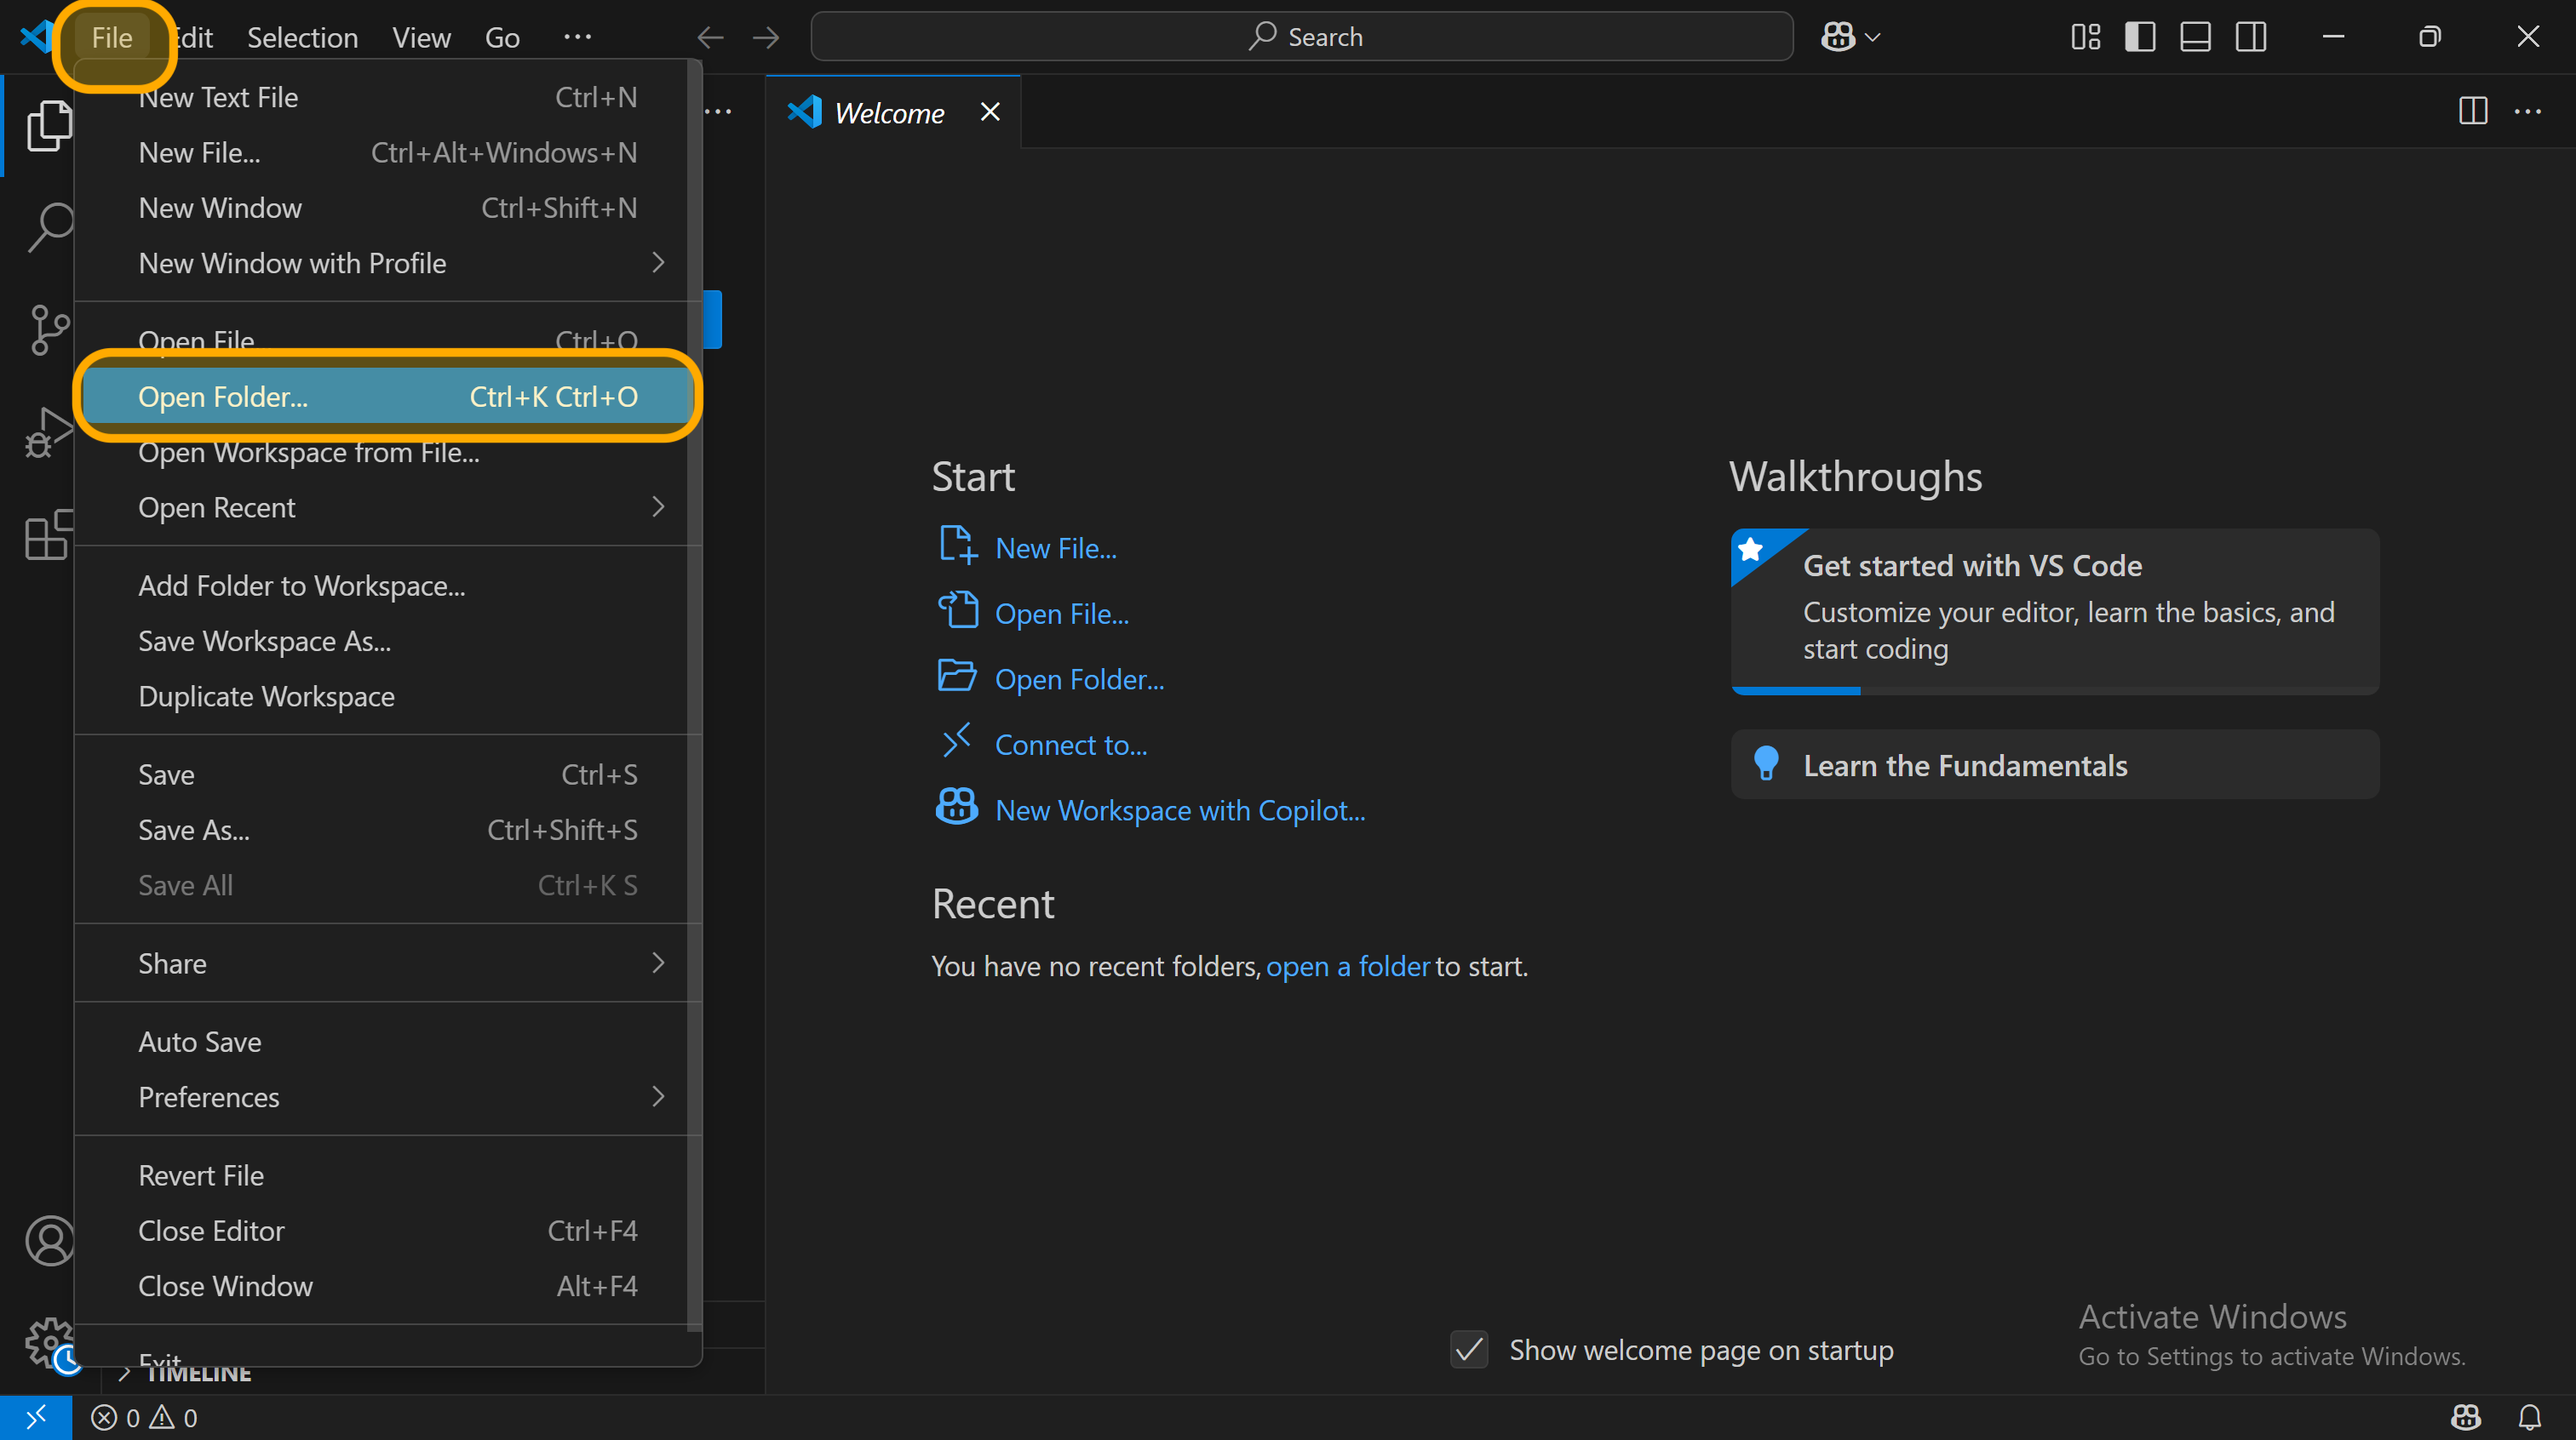
Task: Go forward using the right arrow
Action: [766, 37]
